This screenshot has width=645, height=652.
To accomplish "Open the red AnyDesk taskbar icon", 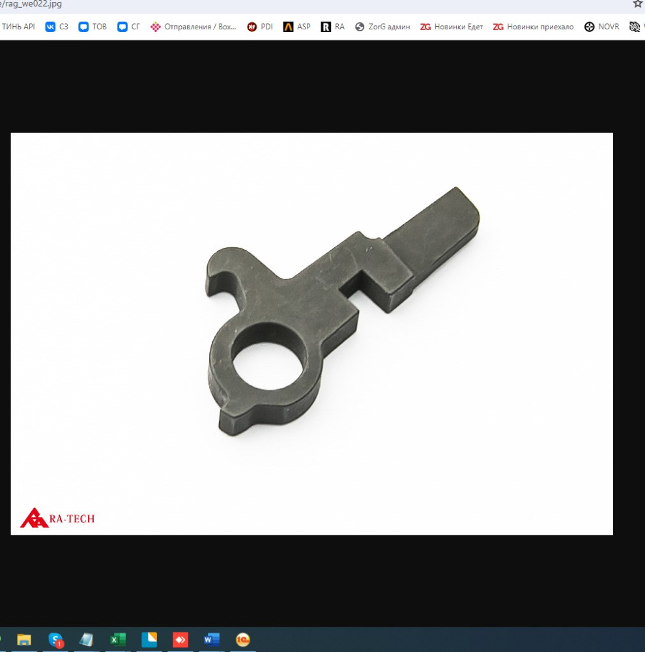I will 180,640.
